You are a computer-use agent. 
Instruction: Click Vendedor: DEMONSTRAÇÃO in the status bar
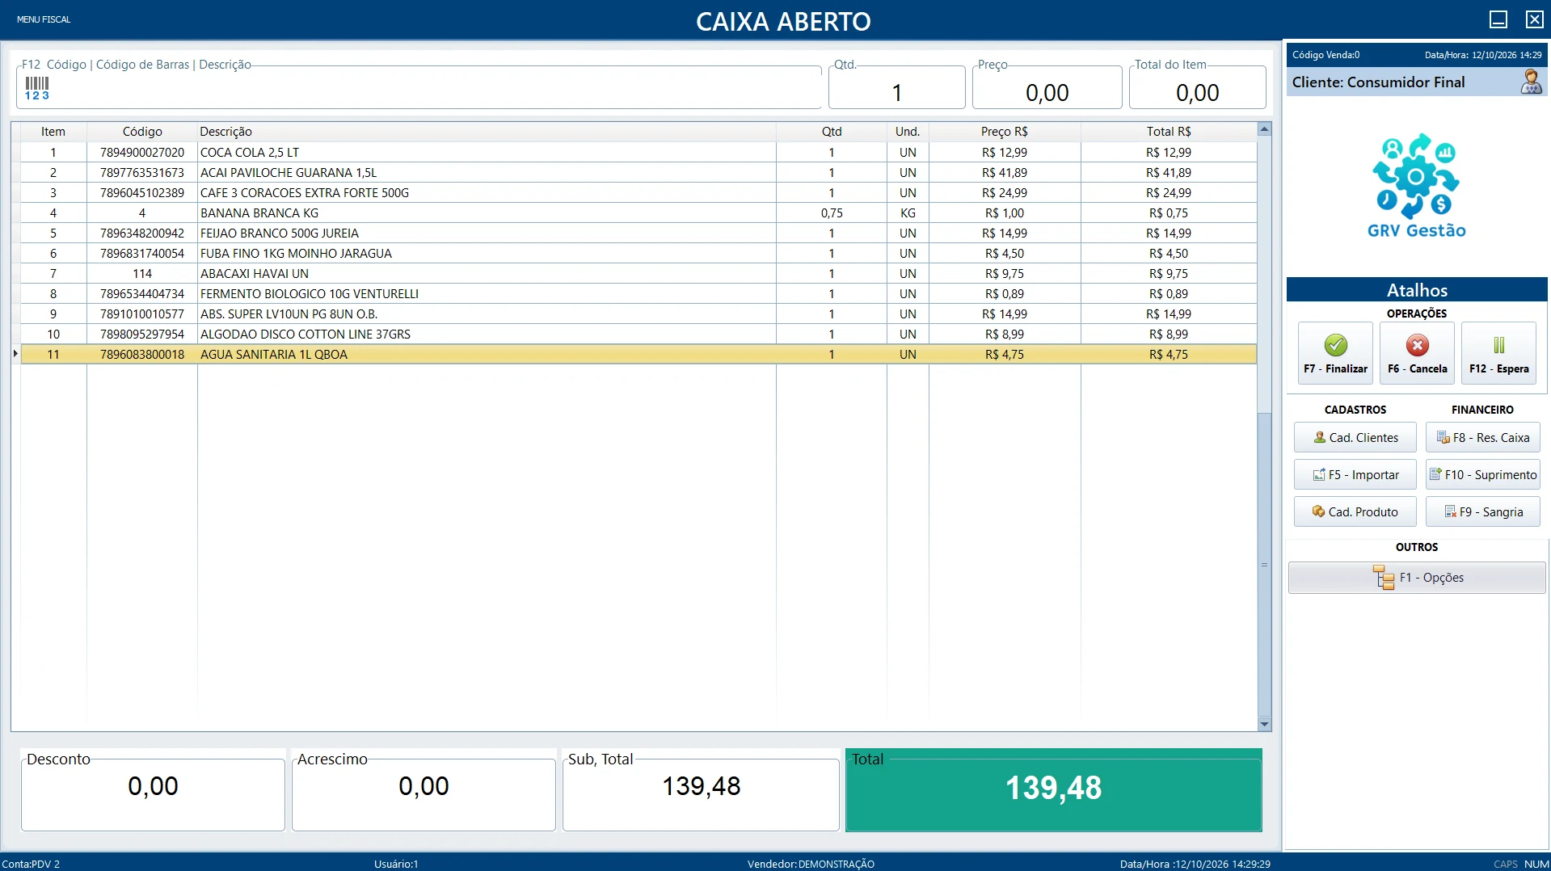coord(811,864)
